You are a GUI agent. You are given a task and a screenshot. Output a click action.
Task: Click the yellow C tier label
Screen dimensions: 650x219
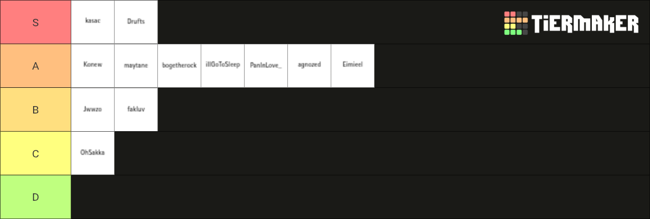pyautogui.click(x=36, y=153)
